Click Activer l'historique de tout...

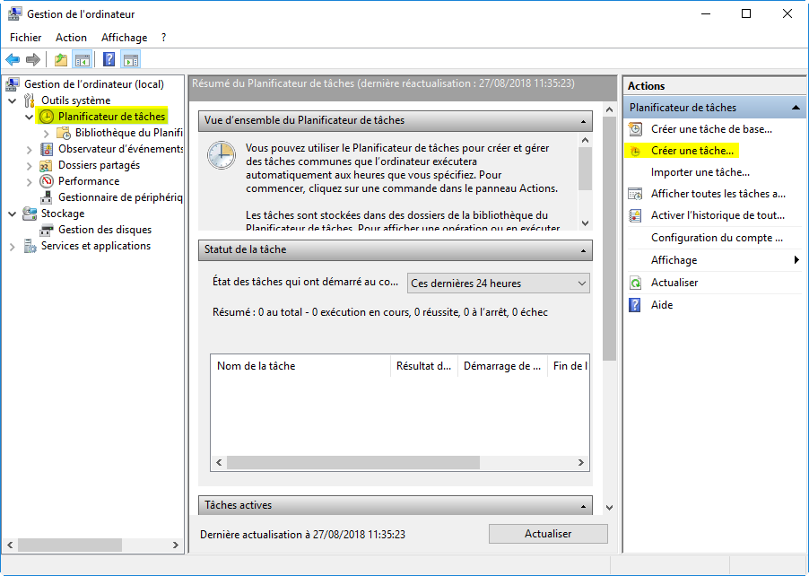click(718, 215)
